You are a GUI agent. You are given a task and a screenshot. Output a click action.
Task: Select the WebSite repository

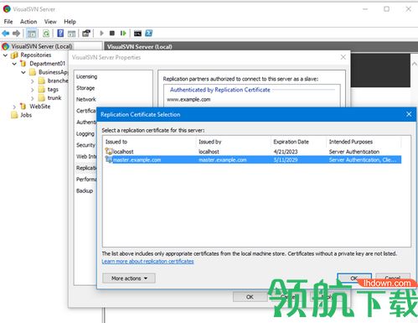pyautogui.click(x=40, y=107)
